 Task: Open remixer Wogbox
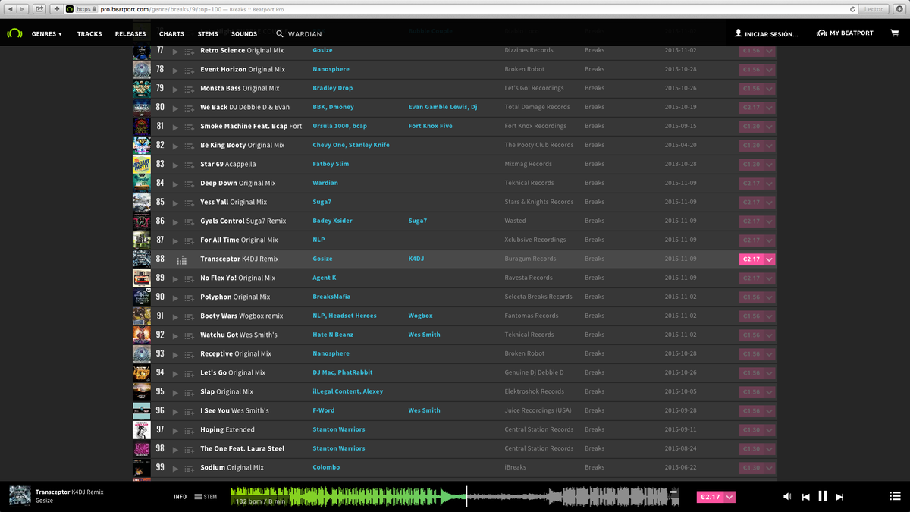click(420, 316)
